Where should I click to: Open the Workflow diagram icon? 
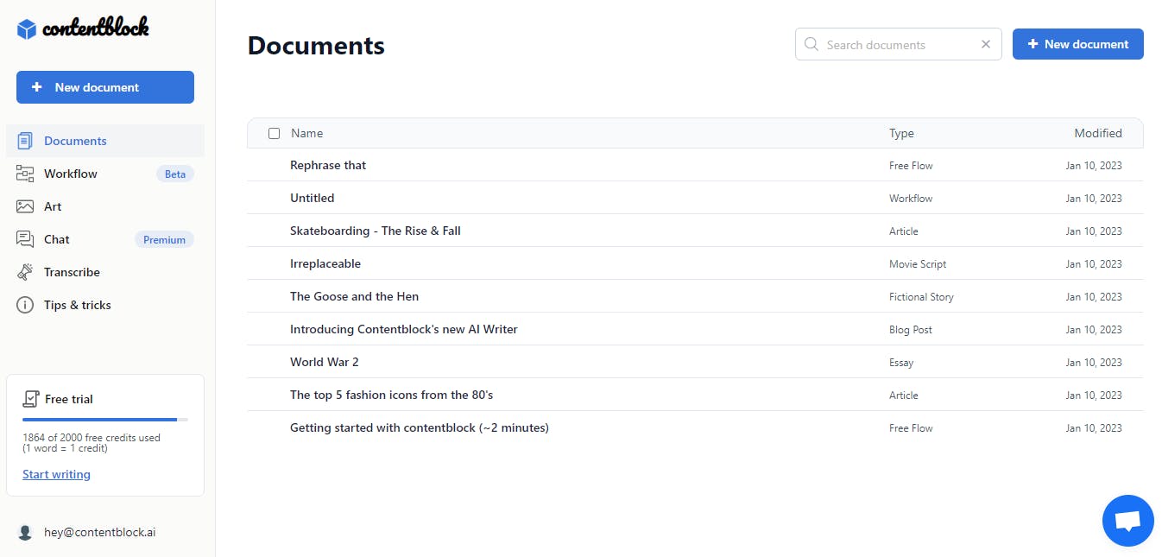[25, 174]
